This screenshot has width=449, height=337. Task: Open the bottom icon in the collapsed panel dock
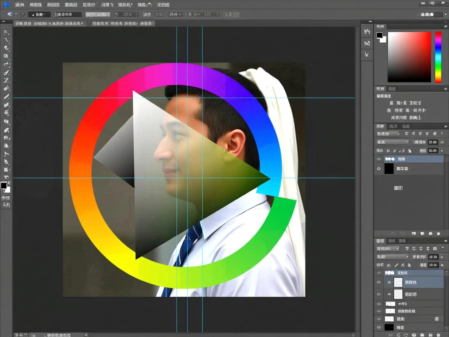(367, 55)
